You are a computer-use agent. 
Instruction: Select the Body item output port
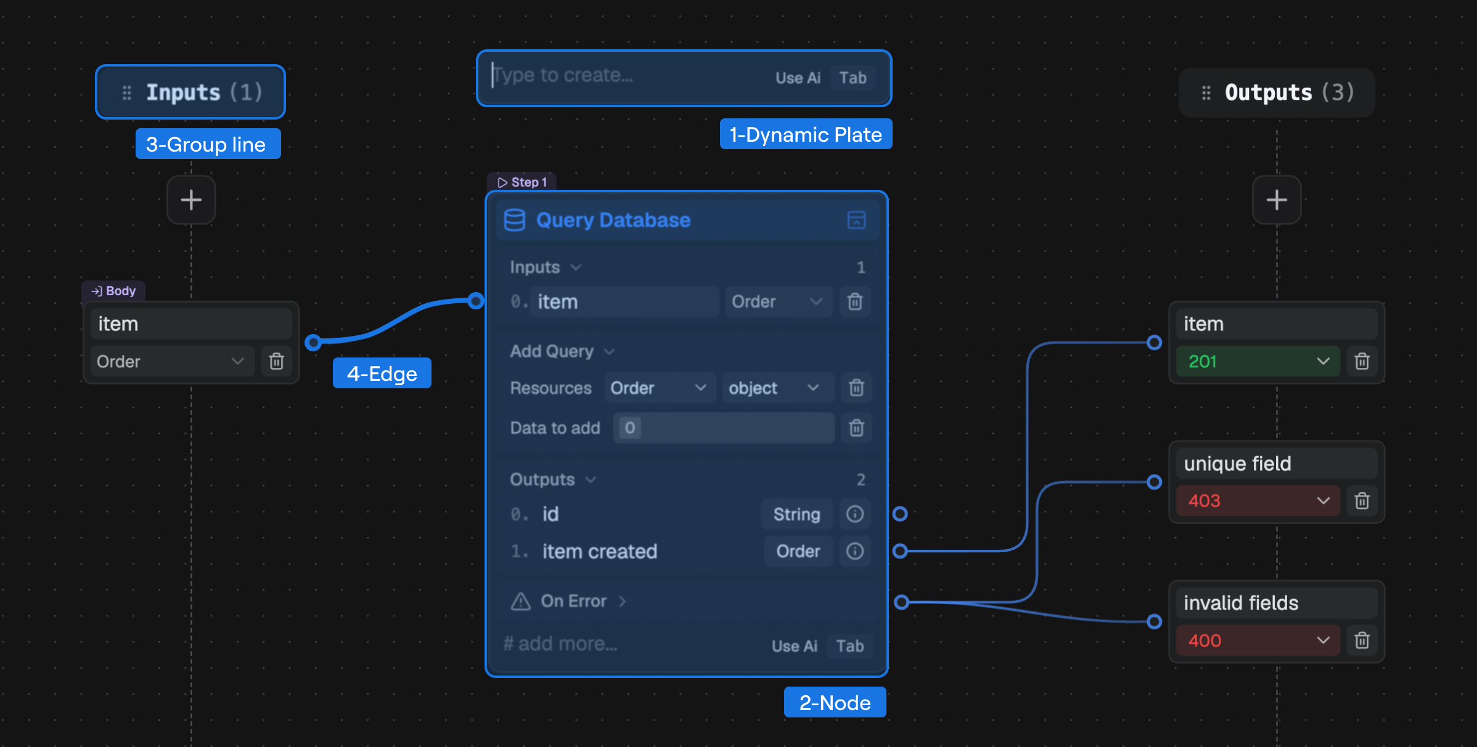313,341
